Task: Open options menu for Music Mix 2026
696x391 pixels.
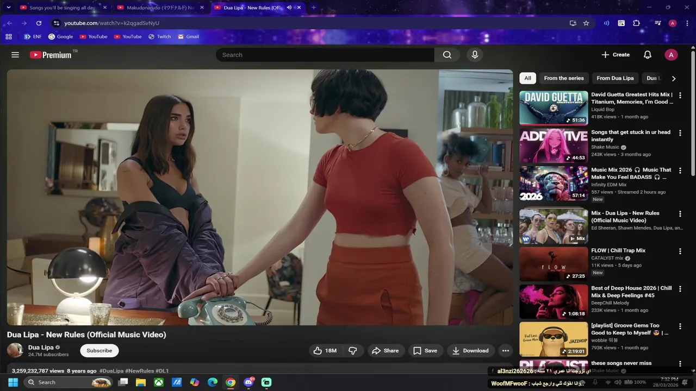Action: pos(680,171)
